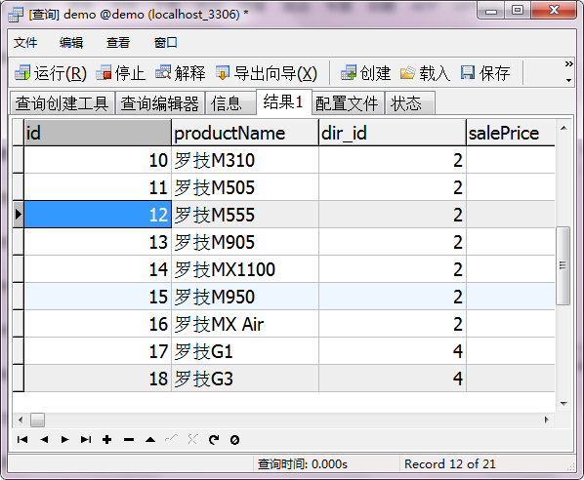Click the vertical scrollbar thumb
Viewport: 584px width, 480px height.
563,265
